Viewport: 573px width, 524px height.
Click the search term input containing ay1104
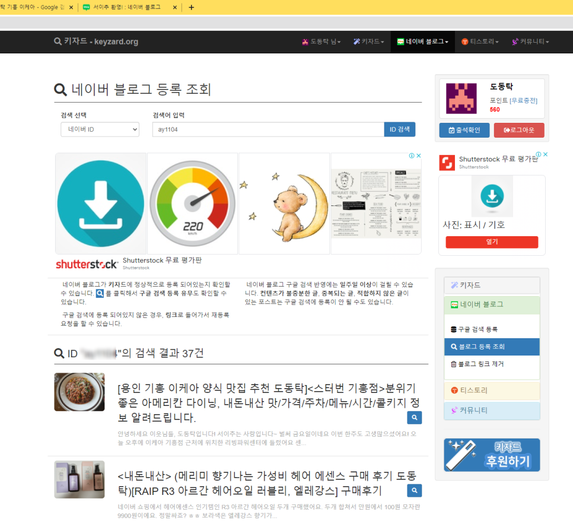point(268,129)
